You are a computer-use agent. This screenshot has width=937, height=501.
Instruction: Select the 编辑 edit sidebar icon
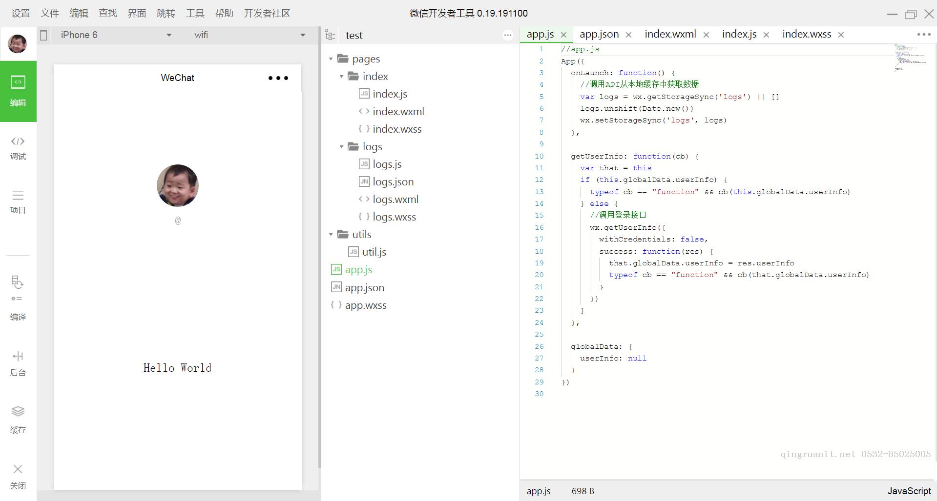[18, 91]
